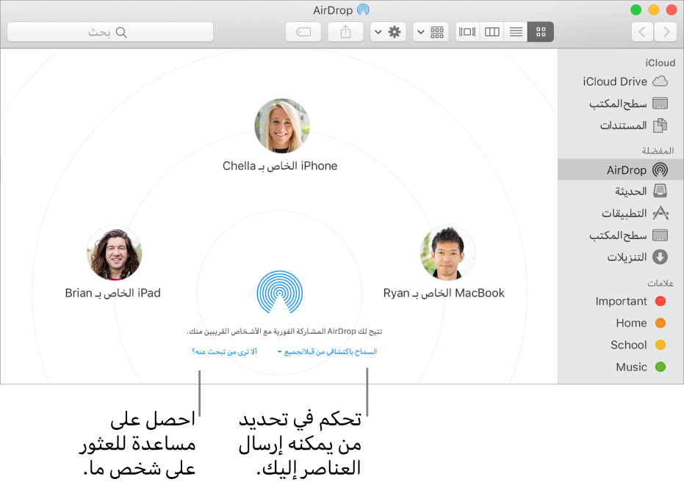Click the الحديثة recents icon
The width and height of the screenshot is (684, 482).
pos(660,191)
